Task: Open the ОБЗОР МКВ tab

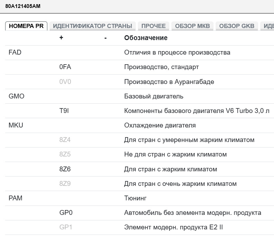Action: pyautogui.click(x=192, y=26)
